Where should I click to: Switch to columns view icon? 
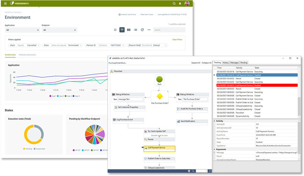click(129, 30)
